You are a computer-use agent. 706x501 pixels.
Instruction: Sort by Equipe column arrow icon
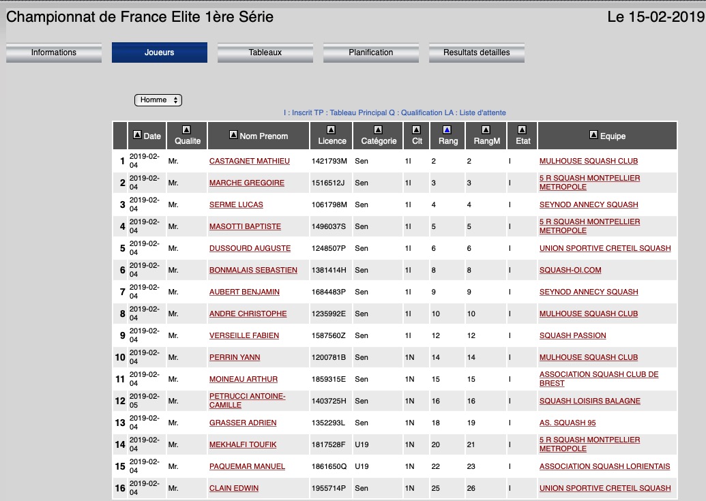[x=593, y=135]
